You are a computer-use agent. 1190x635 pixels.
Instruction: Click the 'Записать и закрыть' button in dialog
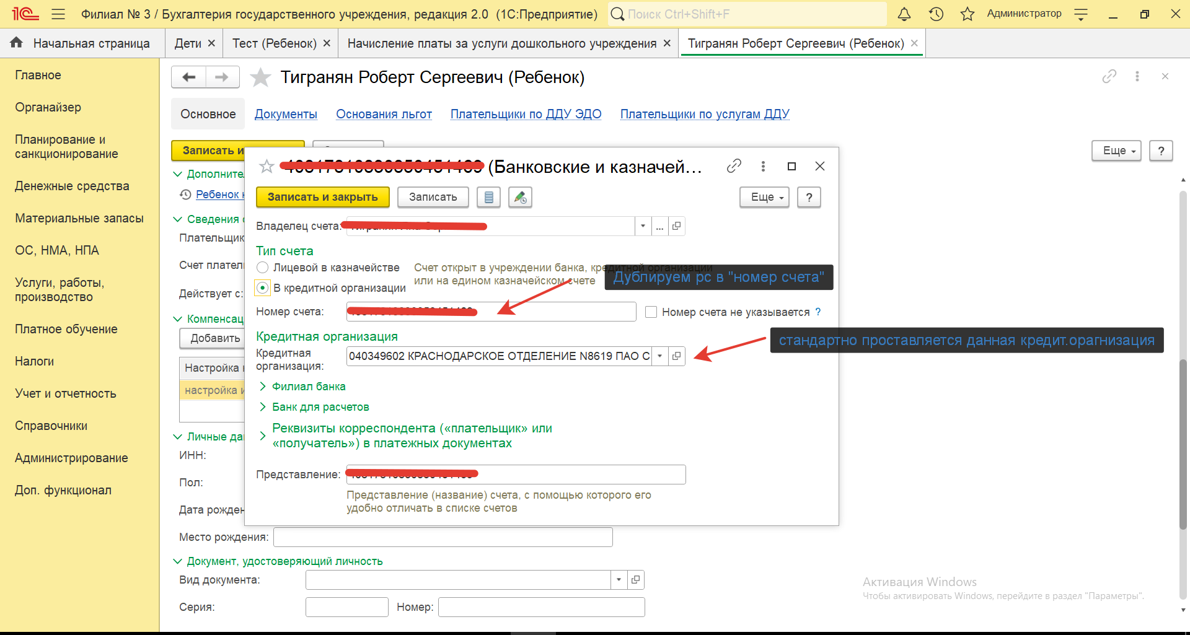322,197
